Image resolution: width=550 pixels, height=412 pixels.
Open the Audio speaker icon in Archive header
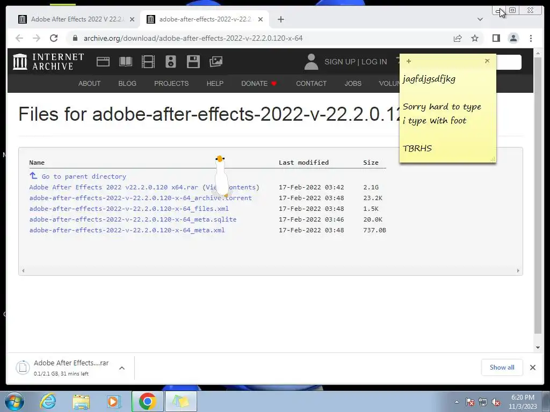point(170,62)
